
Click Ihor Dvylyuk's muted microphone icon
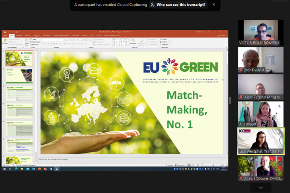241,70
